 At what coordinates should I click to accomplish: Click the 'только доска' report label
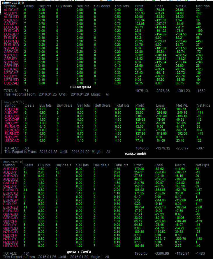pos(80,87)
